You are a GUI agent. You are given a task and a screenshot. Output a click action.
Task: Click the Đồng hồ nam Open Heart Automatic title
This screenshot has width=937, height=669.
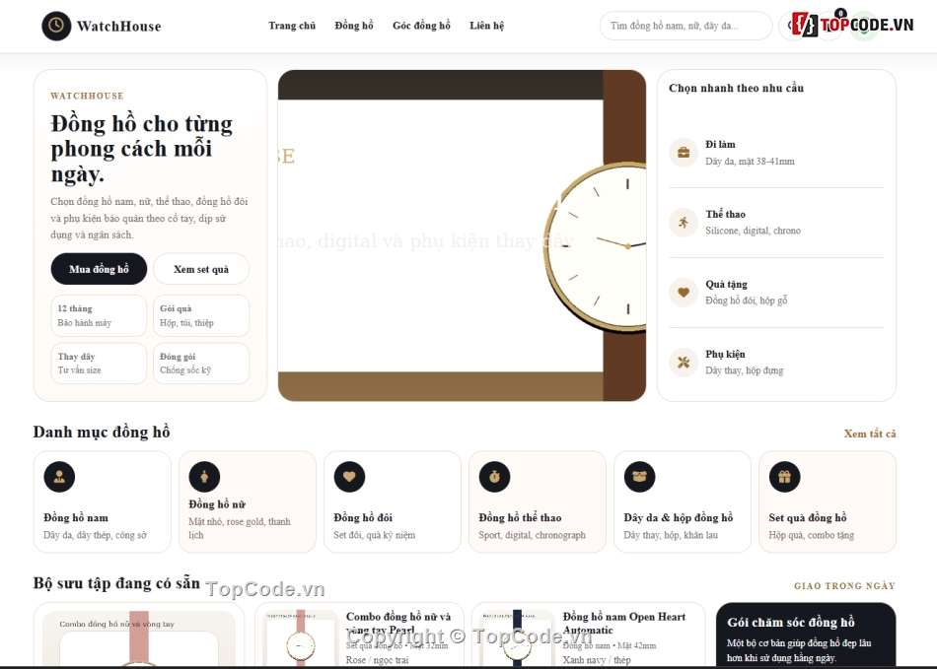tap(624, 623)
